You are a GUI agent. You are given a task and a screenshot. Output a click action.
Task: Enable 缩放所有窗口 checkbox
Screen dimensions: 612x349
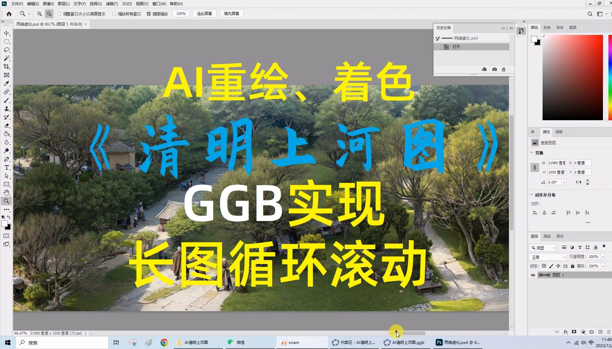point(114,14)
